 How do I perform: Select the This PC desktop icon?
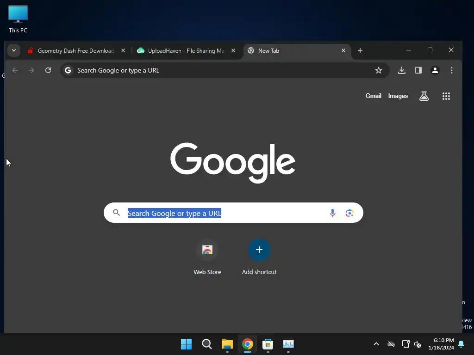18,19
